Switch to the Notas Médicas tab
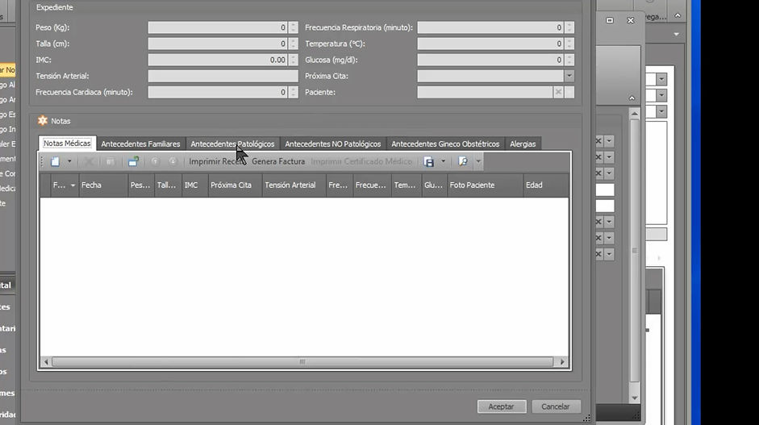 coord(67,144)
